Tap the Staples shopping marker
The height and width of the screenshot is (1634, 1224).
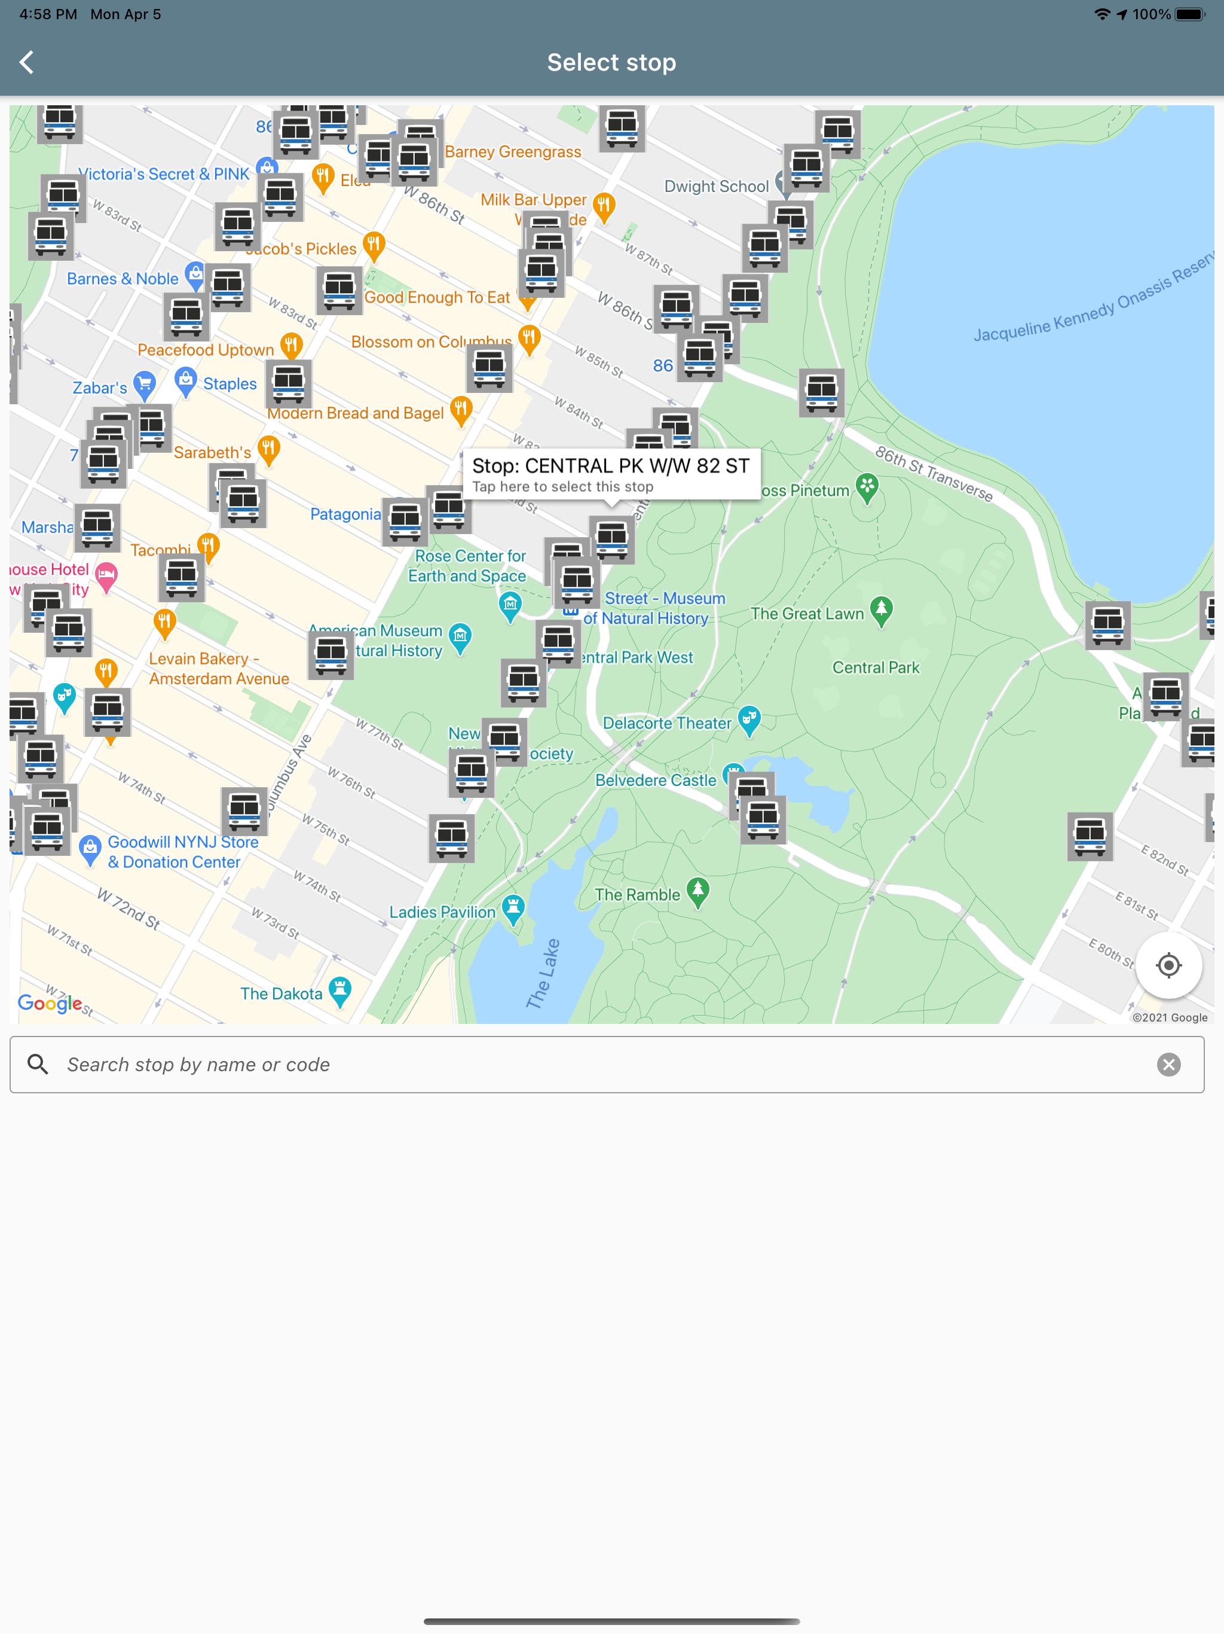[185, 382]
